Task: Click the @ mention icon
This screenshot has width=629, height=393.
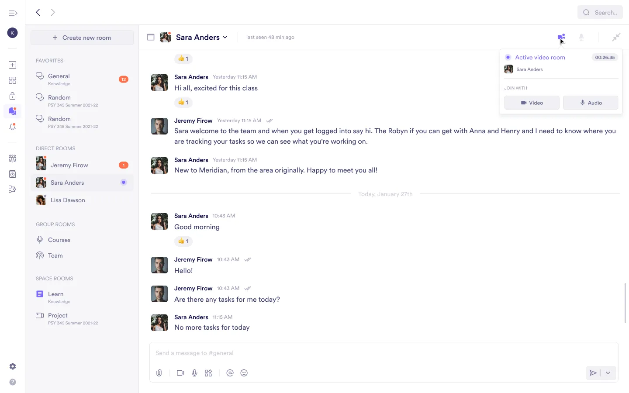Action: (230, 373)
